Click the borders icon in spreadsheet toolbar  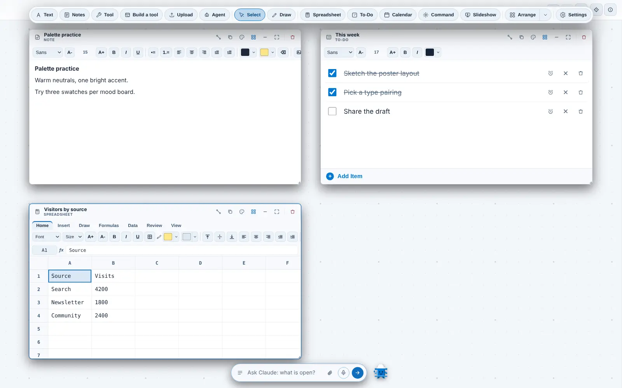pos(150,237)
